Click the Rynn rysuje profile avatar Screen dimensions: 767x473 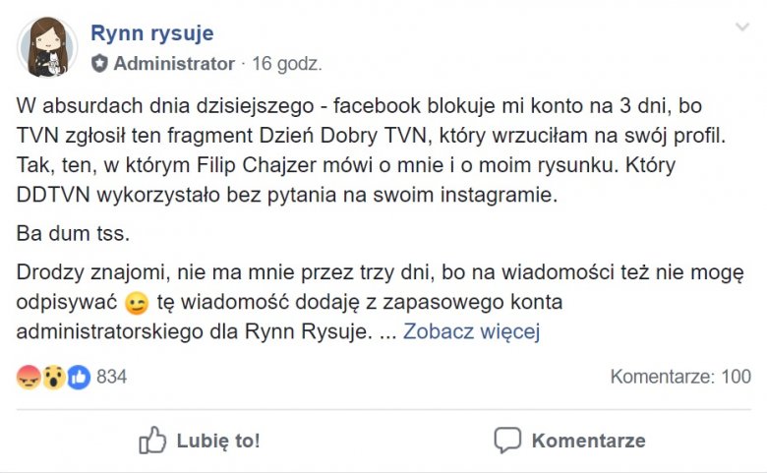pos(45,47)
